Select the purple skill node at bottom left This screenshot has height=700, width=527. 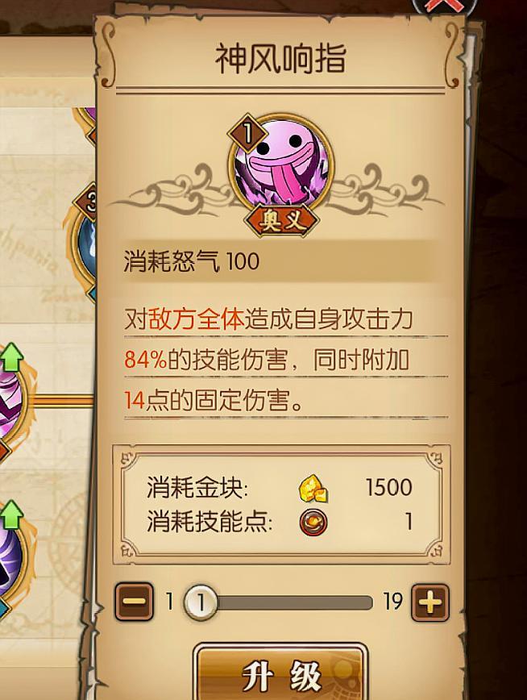[x=10, y=565]
